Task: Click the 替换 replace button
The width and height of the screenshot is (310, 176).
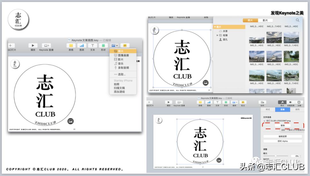Action: [x=282, y=125]
